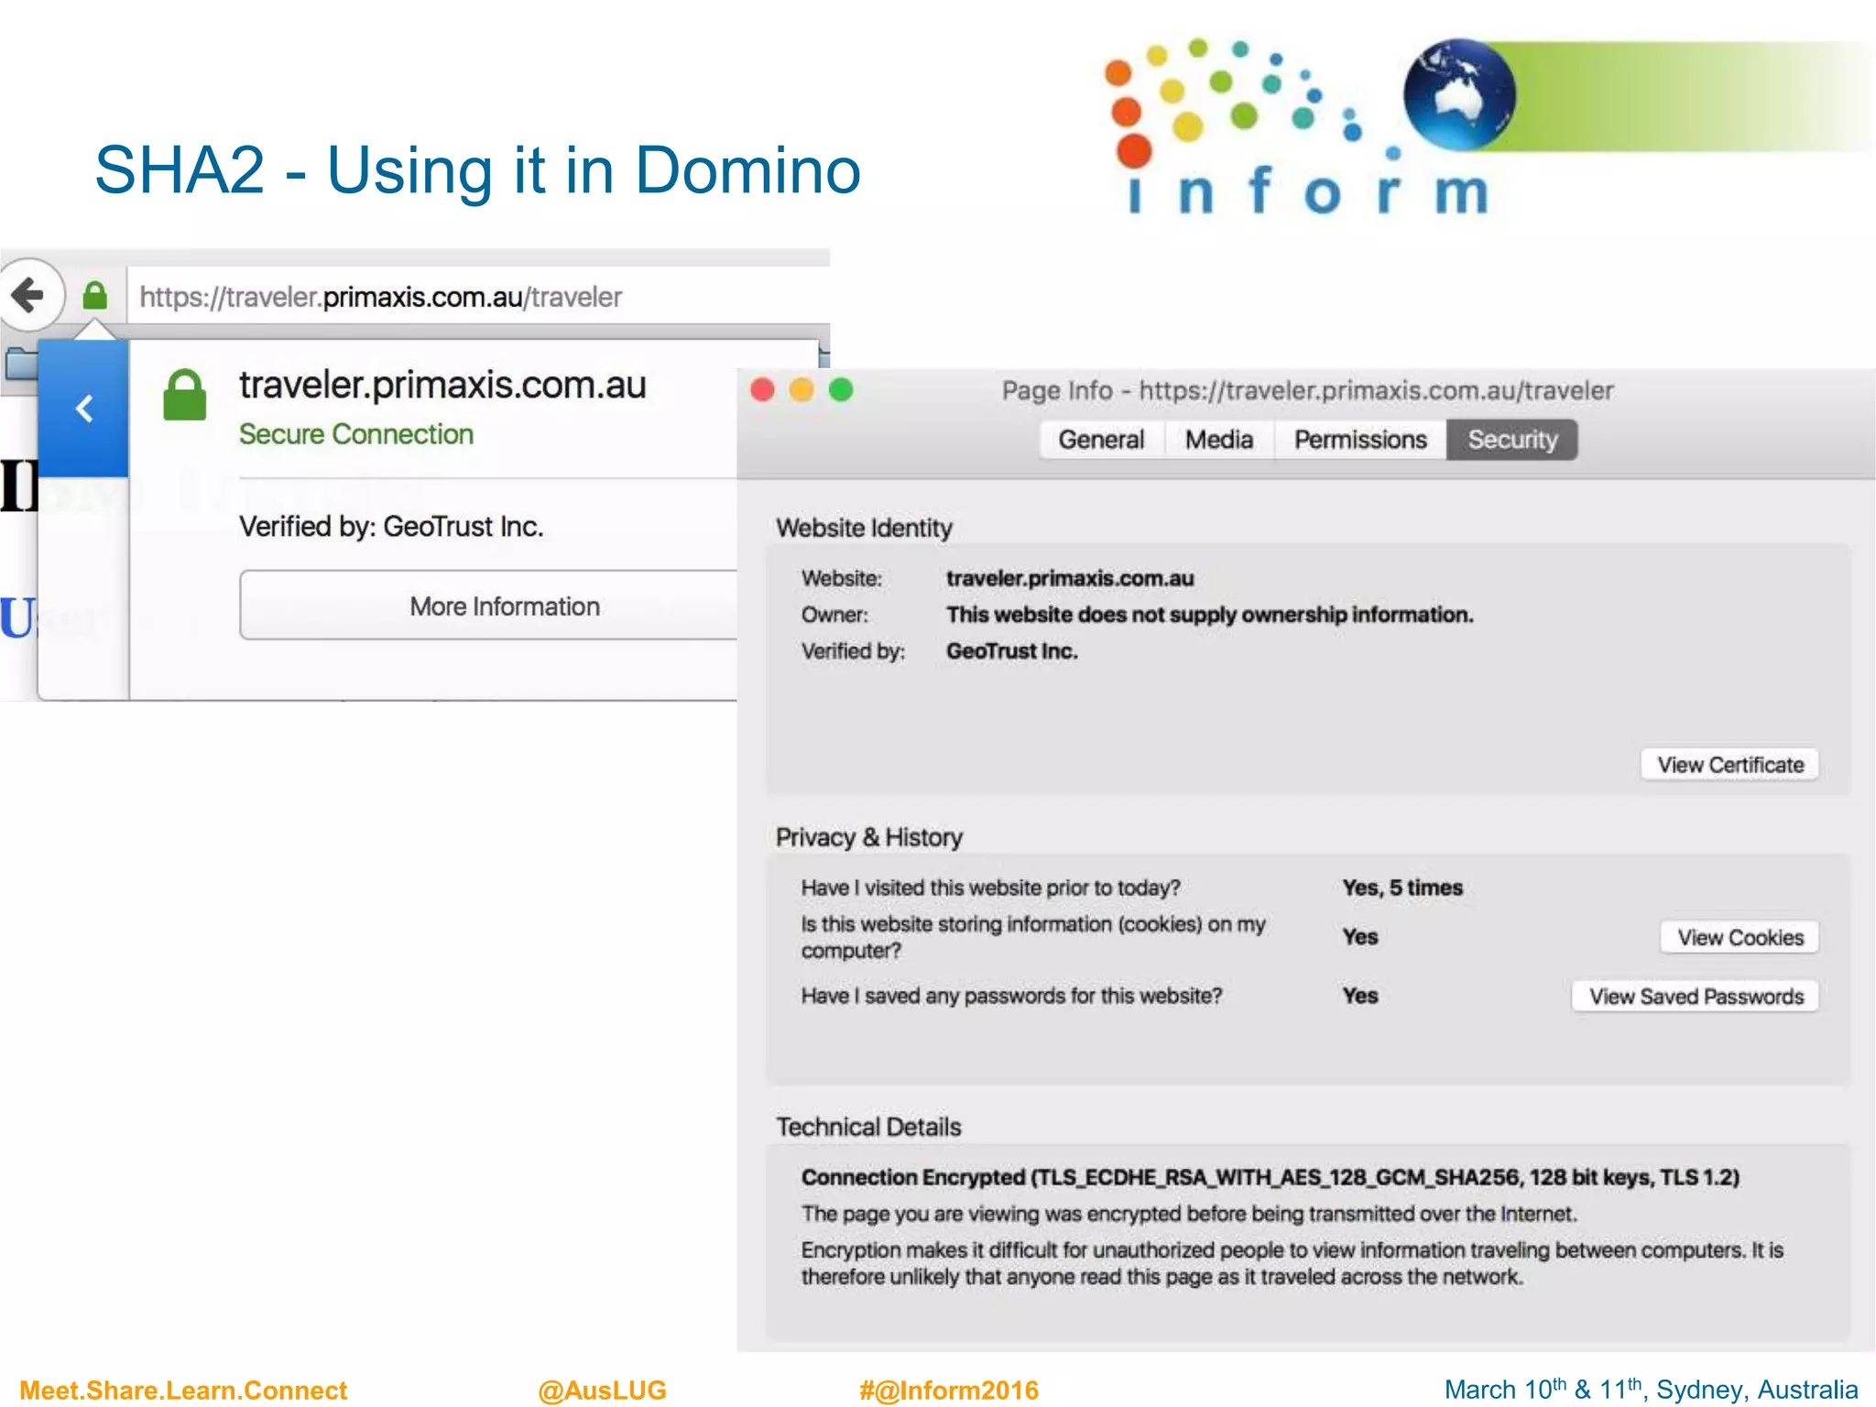Click the Page Info window title text
The image size is (1876, 1407).
pos(1307,391)
